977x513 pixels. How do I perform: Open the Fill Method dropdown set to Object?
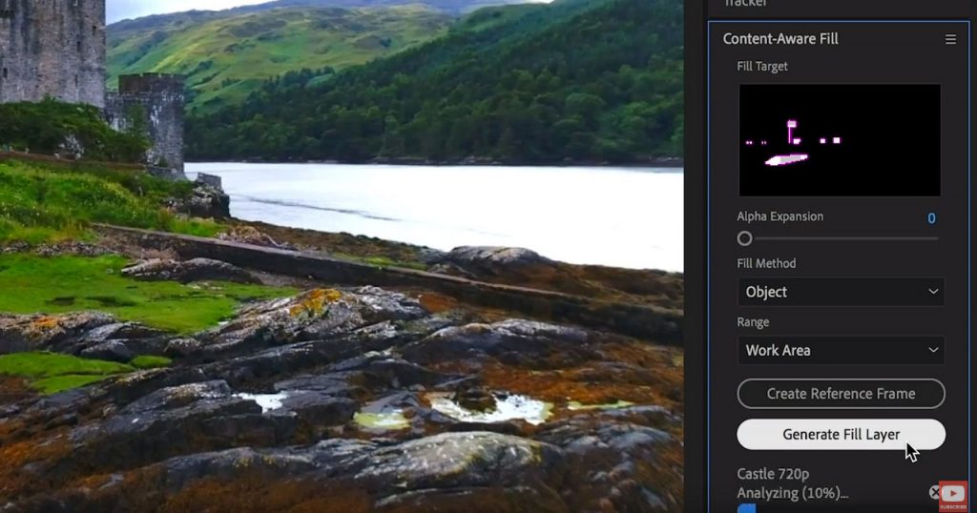tap(841, 292)
